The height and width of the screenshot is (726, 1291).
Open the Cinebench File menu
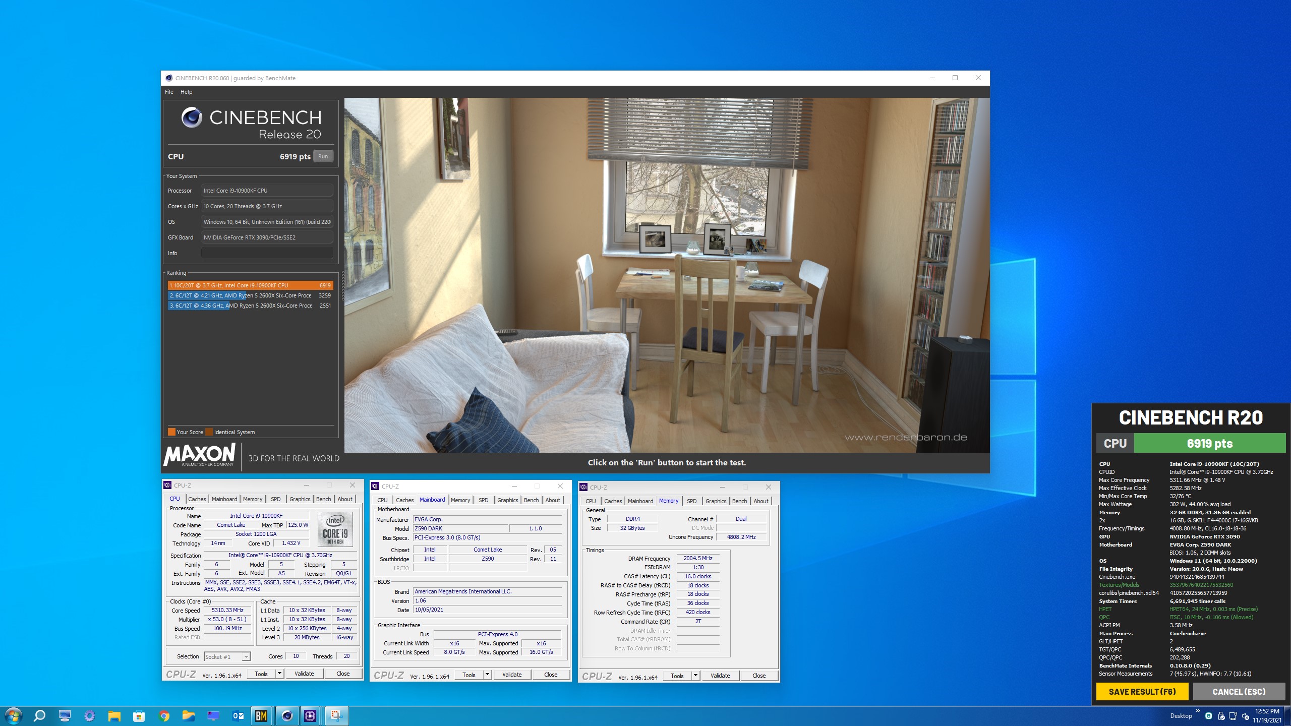(169, 92)
